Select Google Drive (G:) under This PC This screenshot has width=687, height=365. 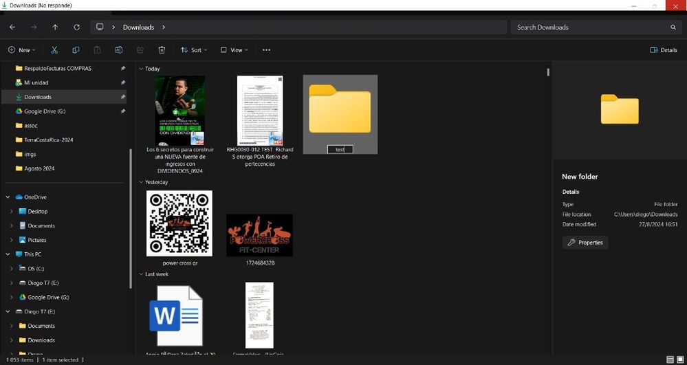click(x=48, y=297)
